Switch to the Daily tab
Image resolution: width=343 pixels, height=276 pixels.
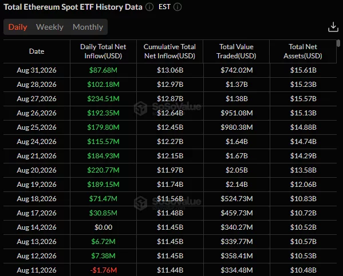(18, 27)
